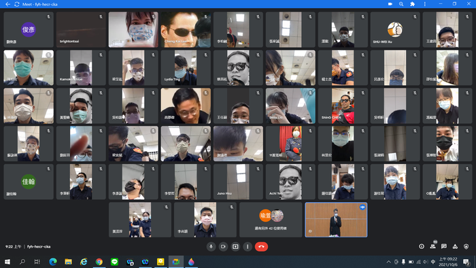Select the brightontsai participant tile
Viewport: 476px width, 268px height.
81,29
